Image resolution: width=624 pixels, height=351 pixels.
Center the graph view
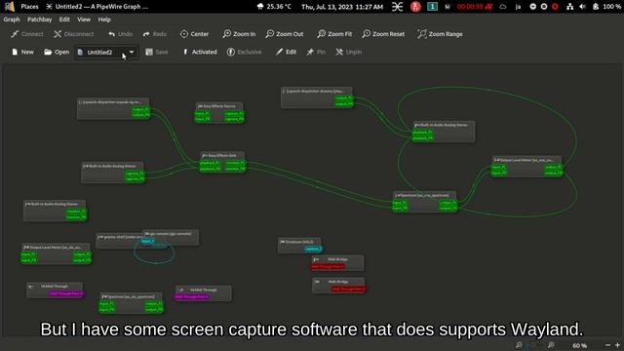[x=194, y=34]
